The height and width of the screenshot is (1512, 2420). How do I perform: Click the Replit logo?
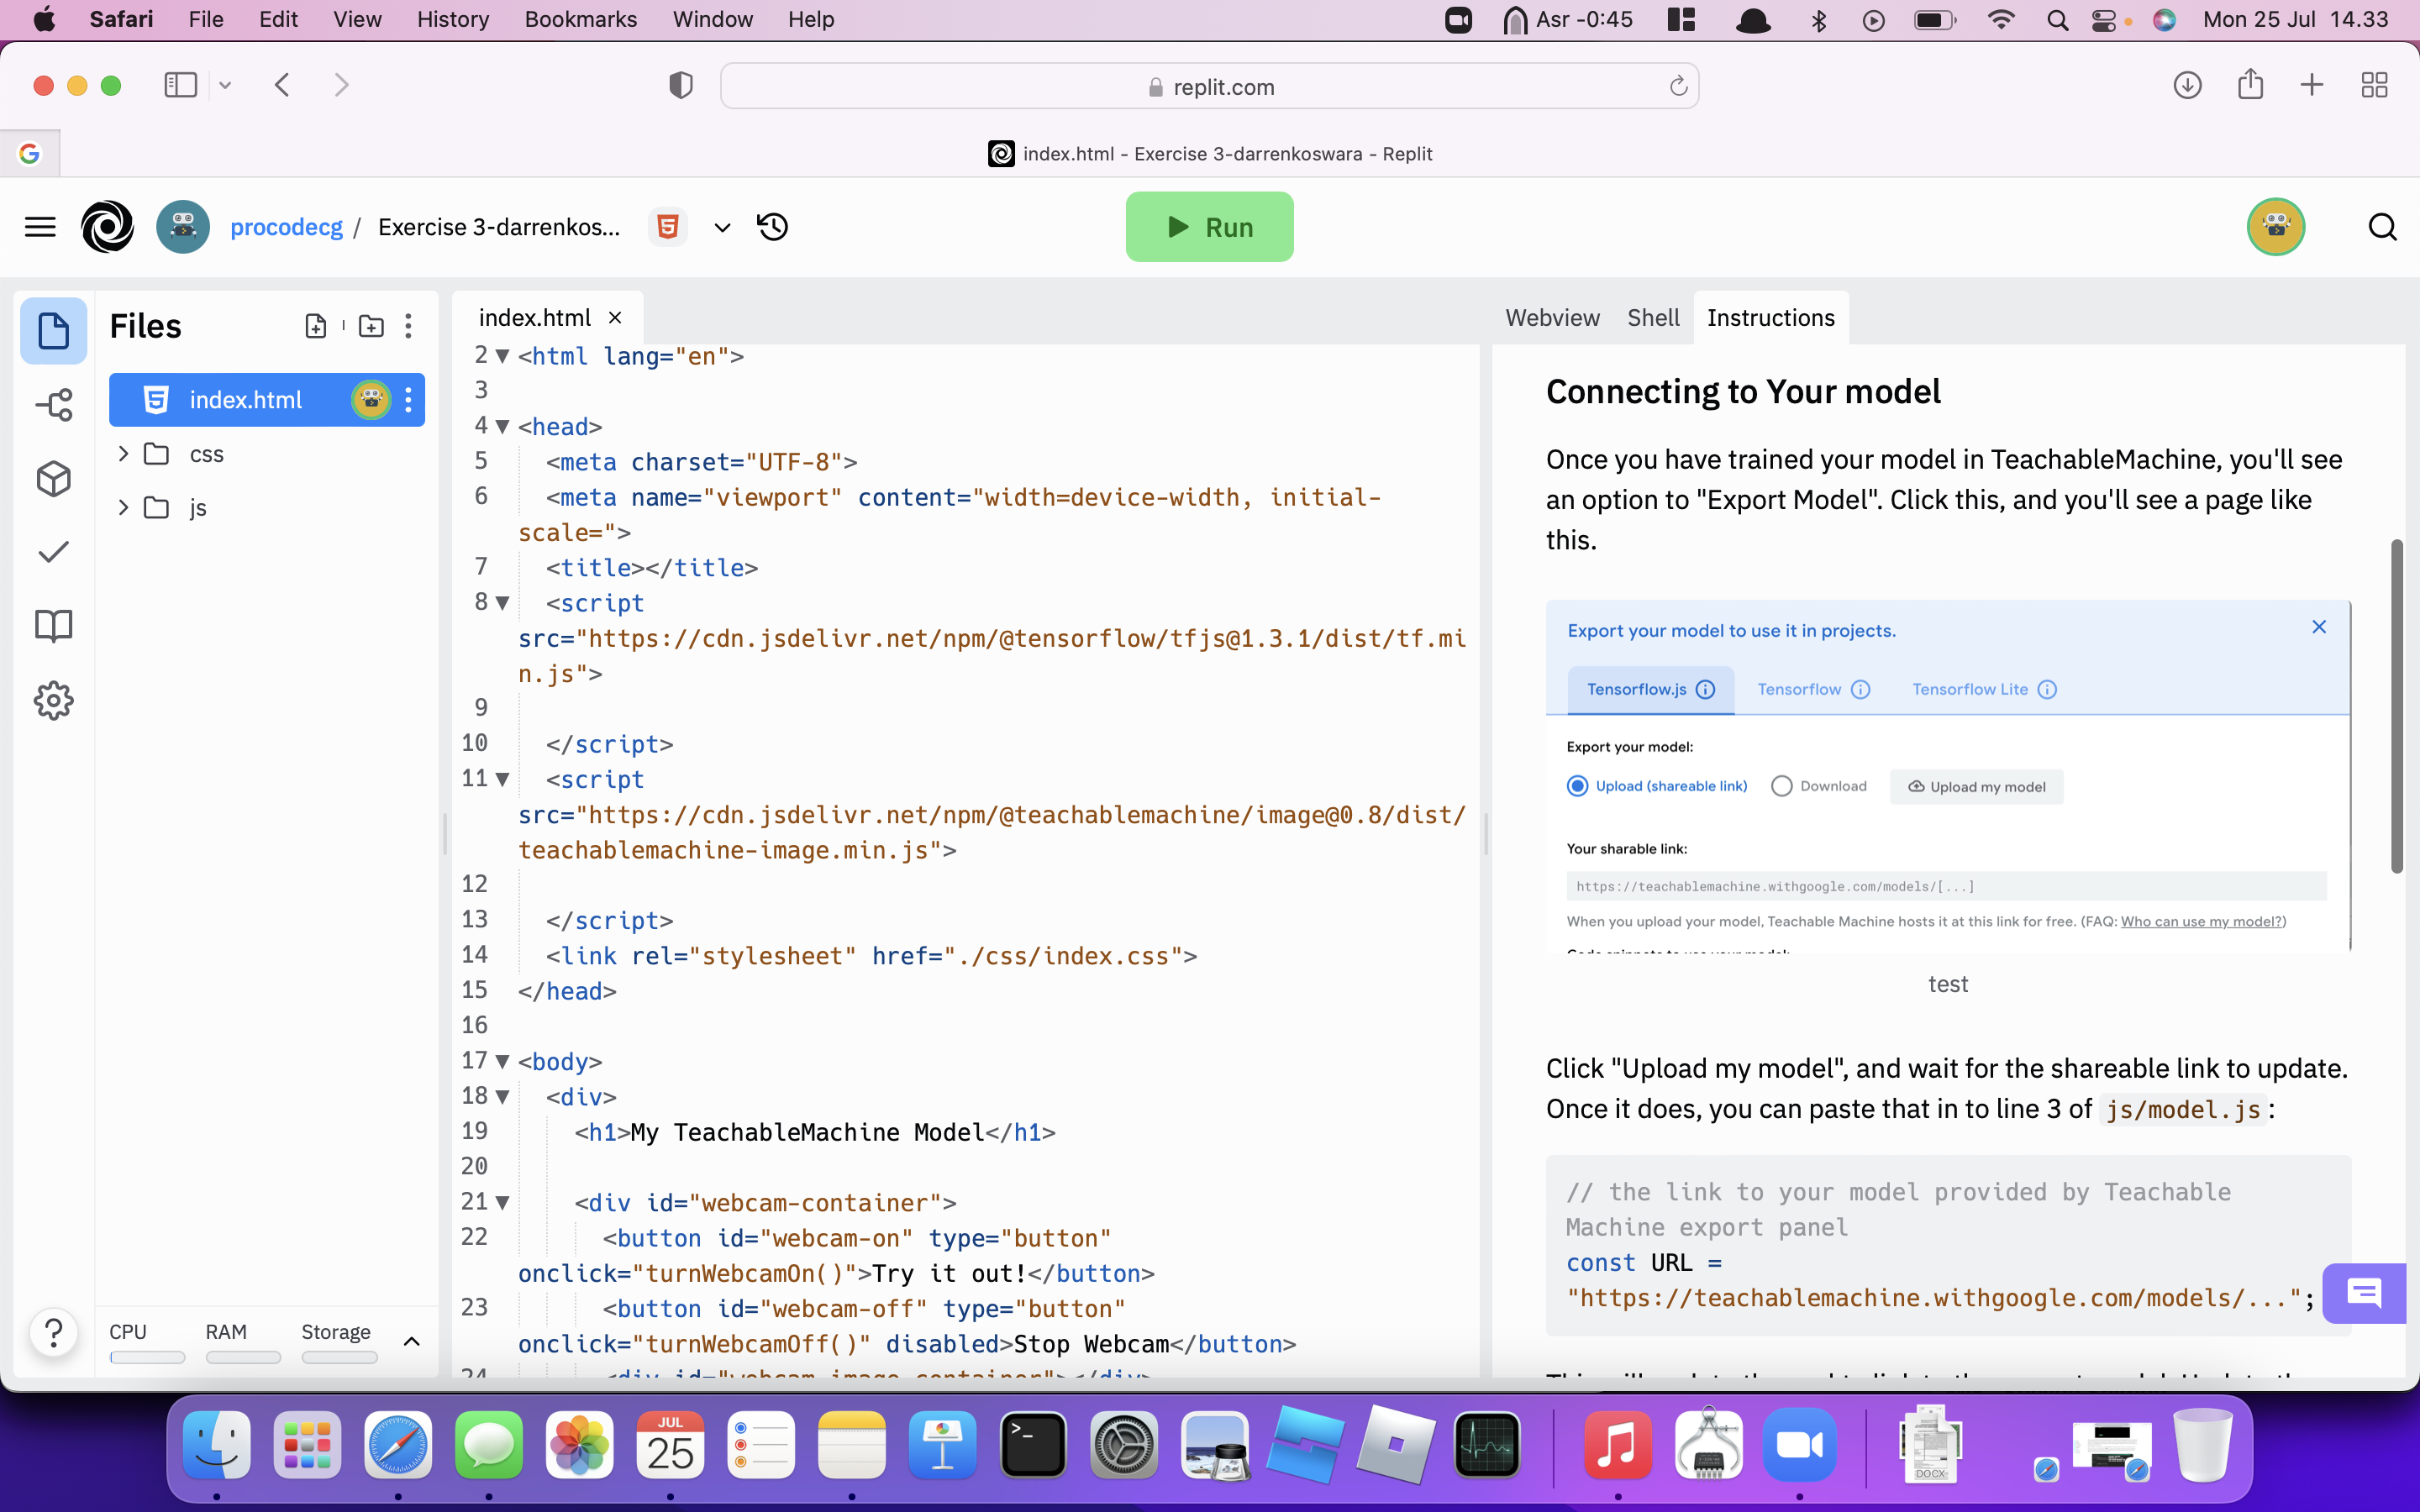(107, 227)
